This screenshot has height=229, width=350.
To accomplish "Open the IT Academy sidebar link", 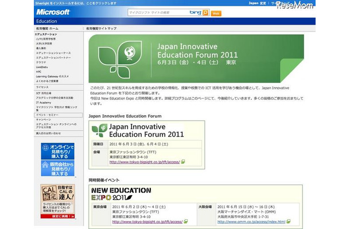I will [44, 102].
